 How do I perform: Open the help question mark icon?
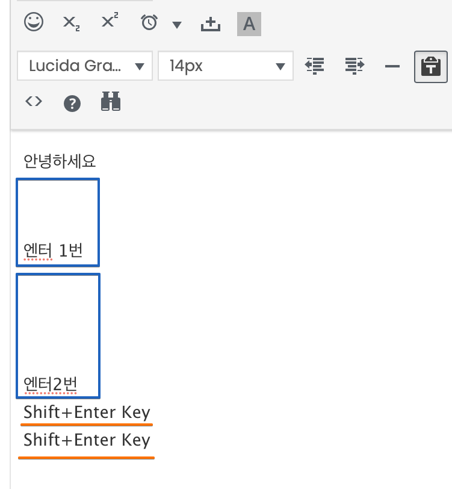(x=72, y=103)
